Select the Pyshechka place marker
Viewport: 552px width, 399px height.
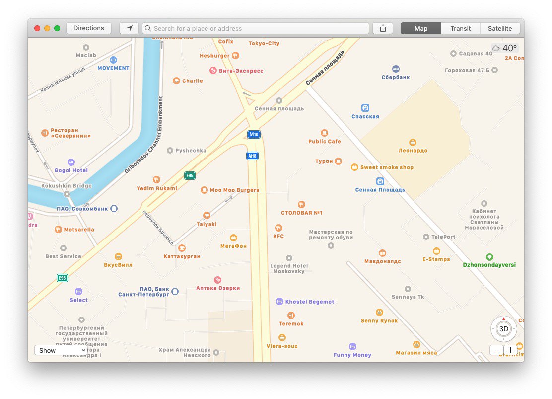(170, 151)
